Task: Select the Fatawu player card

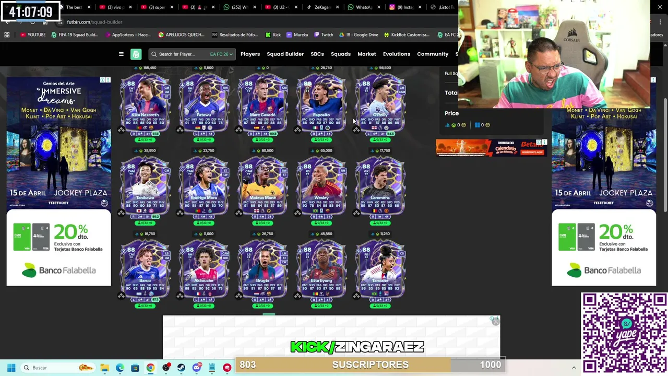Action: pos(204,103)
